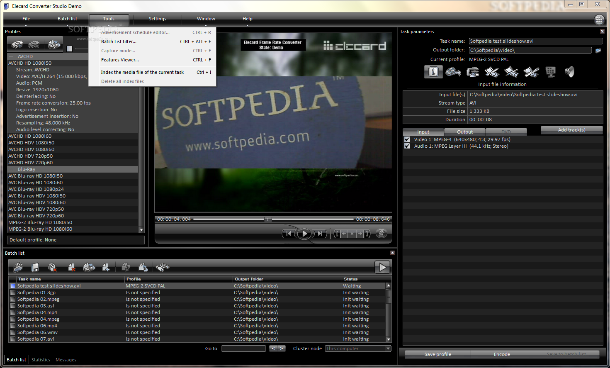Open the Cluster node dropdown
This screenshot has height=368, width=610.
point(358,349)
